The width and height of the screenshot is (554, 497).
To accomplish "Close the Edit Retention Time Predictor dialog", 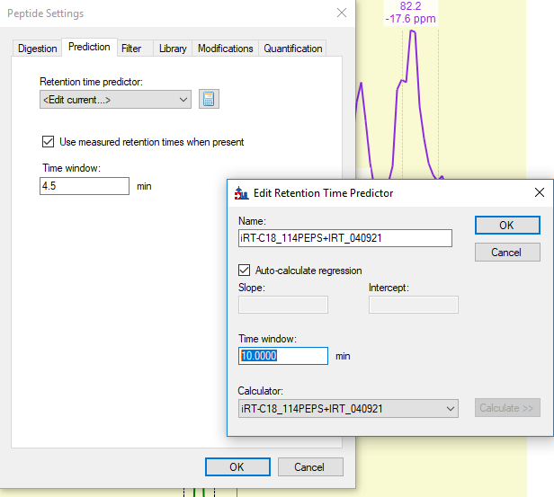I will click(x=539, y=192).
